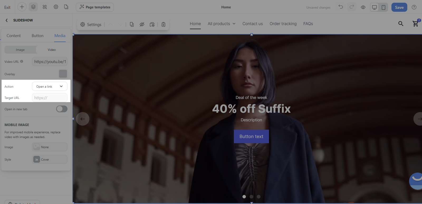Click the Exit button
Screen dimensions: 422x204
pyautogui.click(x=7, y=7)
